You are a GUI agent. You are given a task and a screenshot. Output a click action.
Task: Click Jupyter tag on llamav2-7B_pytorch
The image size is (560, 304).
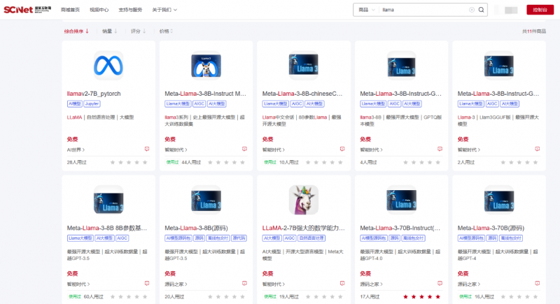(x=92, y=103)
